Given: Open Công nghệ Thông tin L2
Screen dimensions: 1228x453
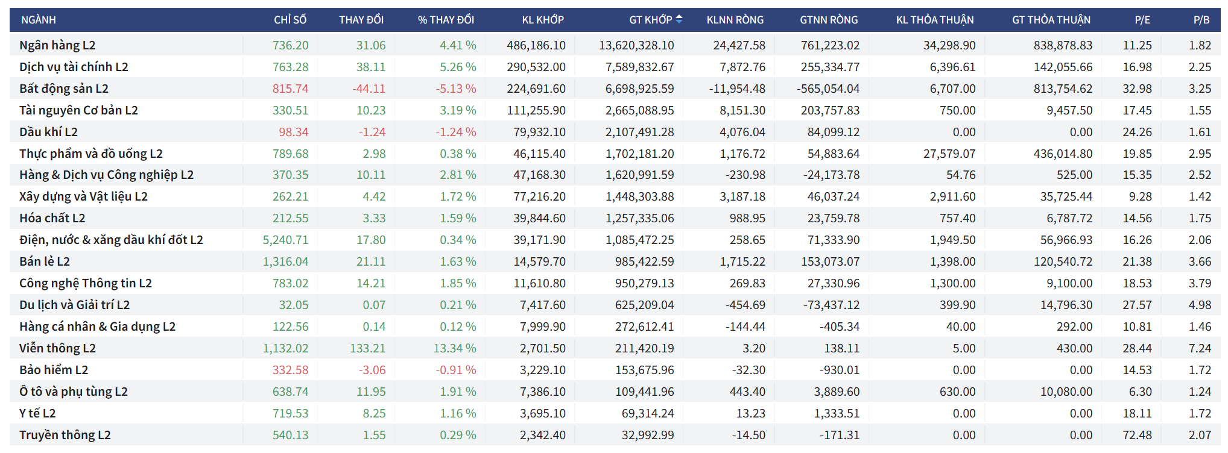Looking at the screenshot, I should coord(86,283).
